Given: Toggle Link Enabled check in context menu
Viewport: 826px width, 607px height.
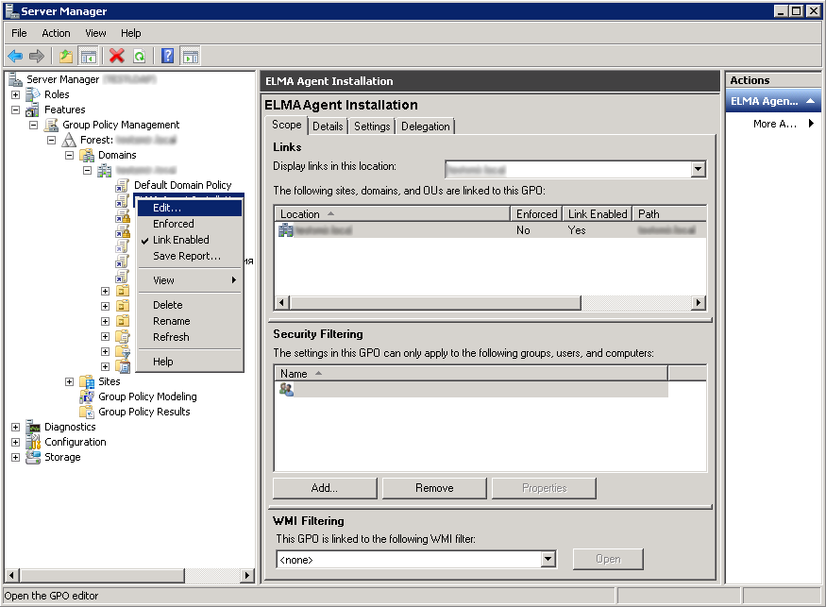Looking at the screenshot, I should [x=180, y=240].
